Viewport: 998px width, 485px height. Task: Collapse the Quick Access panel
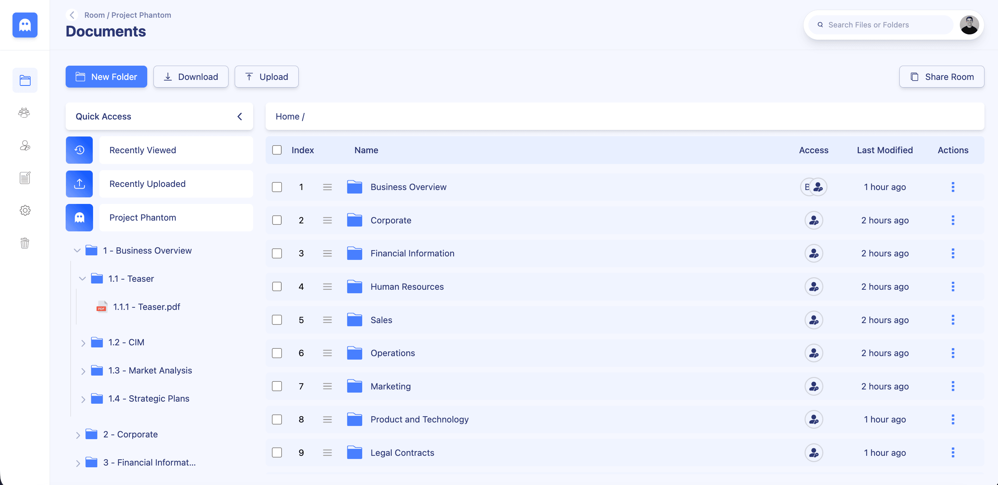239,116
